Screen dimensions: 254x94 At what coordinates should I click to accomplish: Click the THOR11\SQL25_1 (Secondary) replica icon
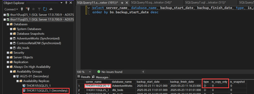pos(24,90)
